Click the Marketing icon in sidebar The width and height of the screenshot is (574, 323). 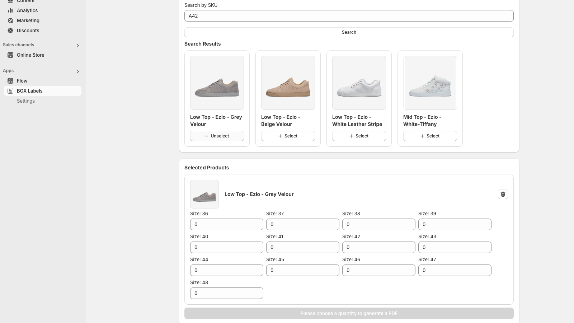tap(10, 20)
